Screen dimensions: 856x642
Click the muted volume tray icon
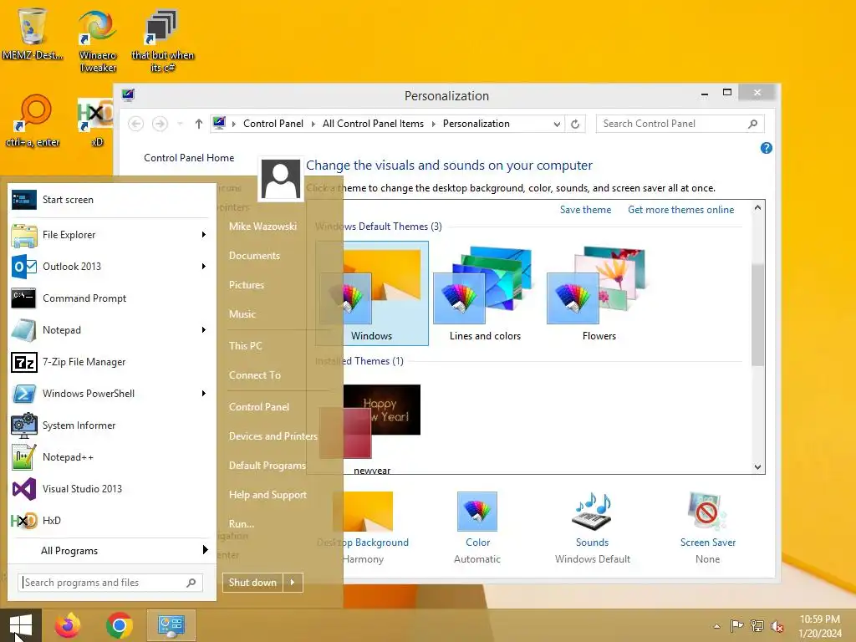pos(777,626)
